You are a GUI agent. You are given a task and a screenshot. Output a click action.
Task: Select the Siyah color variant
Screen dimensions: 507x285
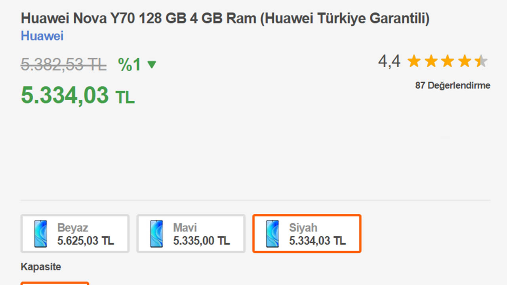[307, 234]
